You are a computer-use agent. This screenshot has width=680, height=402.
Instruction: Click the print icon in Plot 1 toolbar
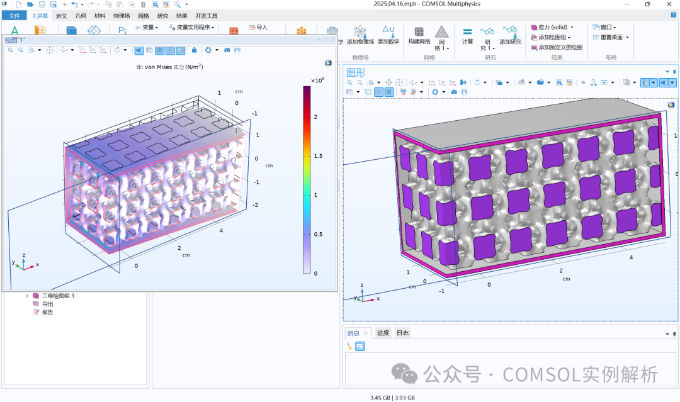(x=237, y=50)
